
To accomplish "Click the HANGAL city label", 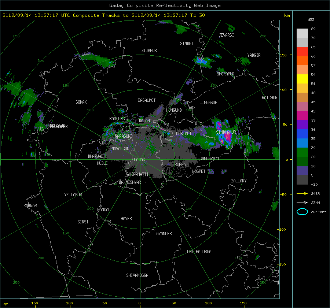I will tap(103, 210).
